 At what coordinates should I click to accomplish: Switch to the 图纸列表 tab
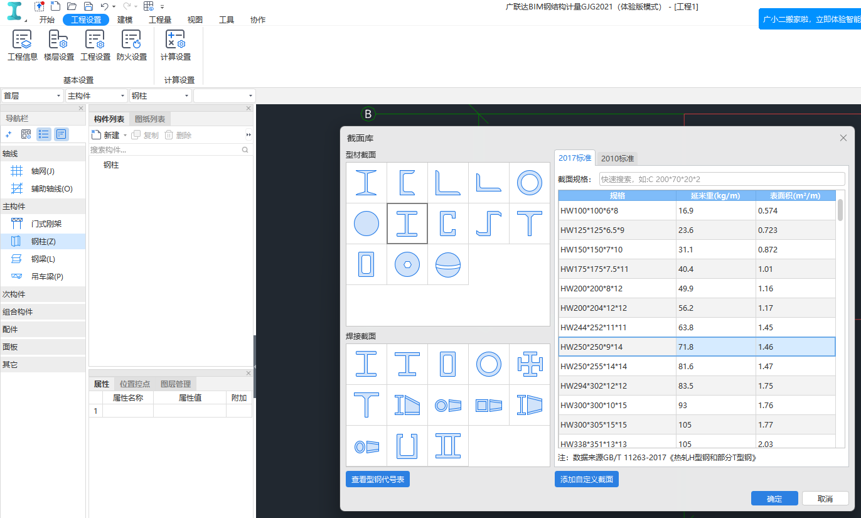click(x=150, y=119)
